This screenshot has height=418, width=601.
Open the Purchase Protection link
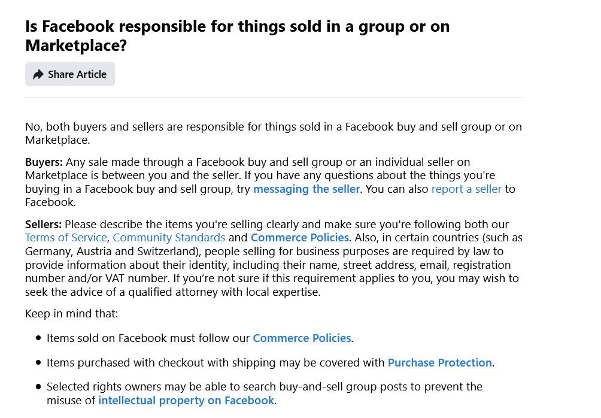coord(439,363)
